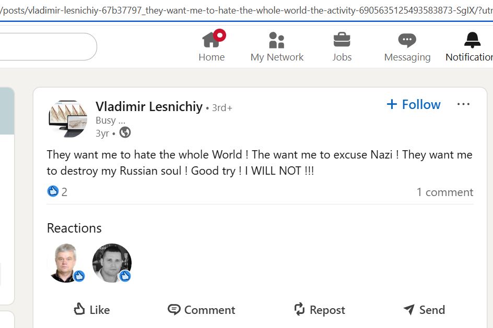
Task: Open the Jobs briefcase icon
Action: click(342, 40)
